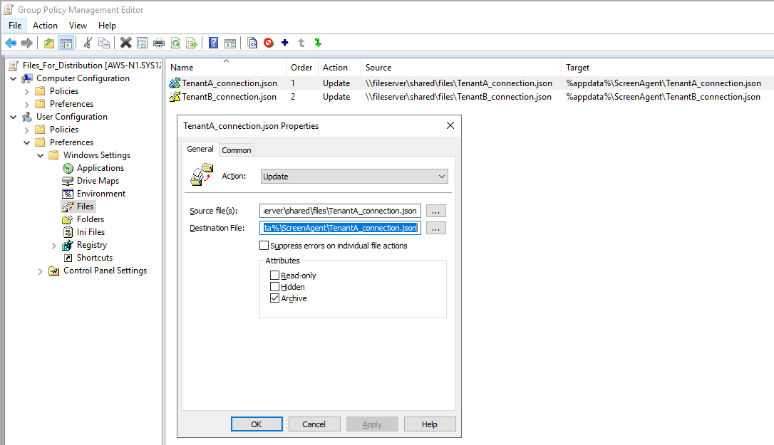Image resolution: width=774 pixels, height=445 pixels.
Task: Click the blue question mark Help icon
Action: (x=213, y=43)
